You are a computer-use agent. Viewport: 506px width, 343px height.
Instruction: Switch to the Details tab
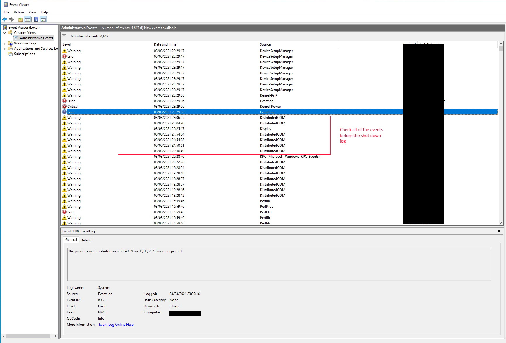pos(86,240)
